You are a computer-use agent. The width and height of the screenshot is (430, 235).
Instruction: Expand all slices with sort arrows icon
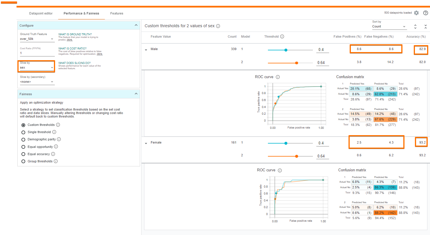pos(415,27)
